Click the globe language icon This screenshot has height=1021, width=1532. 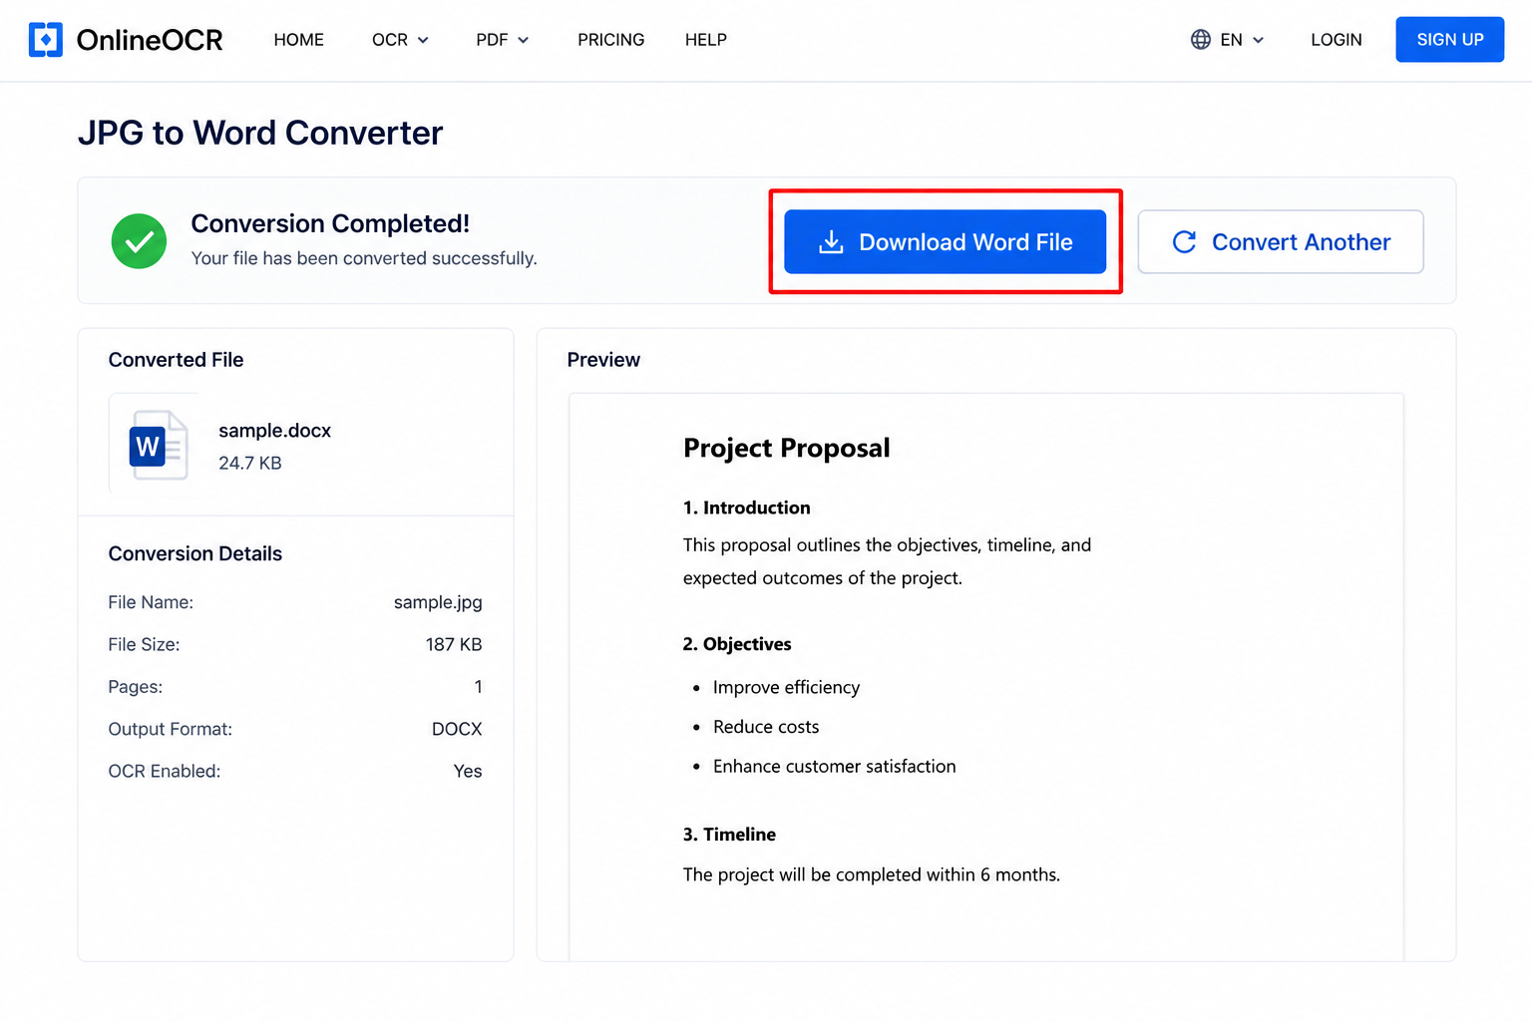(1201, 40)
